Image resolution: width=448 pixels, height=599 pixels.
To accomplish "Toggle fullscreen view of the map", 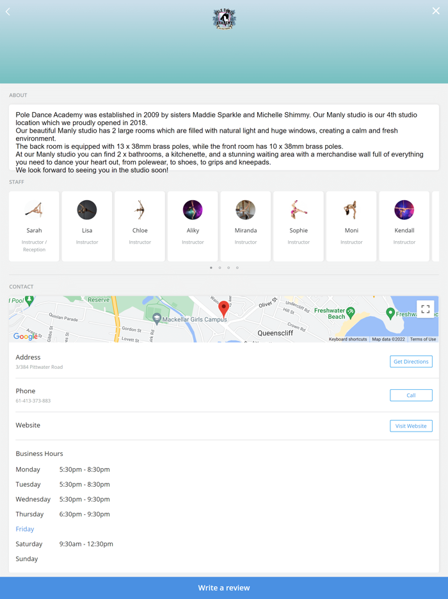I will click(x=426, y=309).
